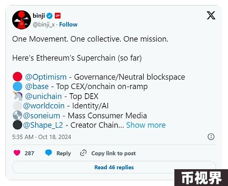
Task: Click the binji display name
Action: 39,16
